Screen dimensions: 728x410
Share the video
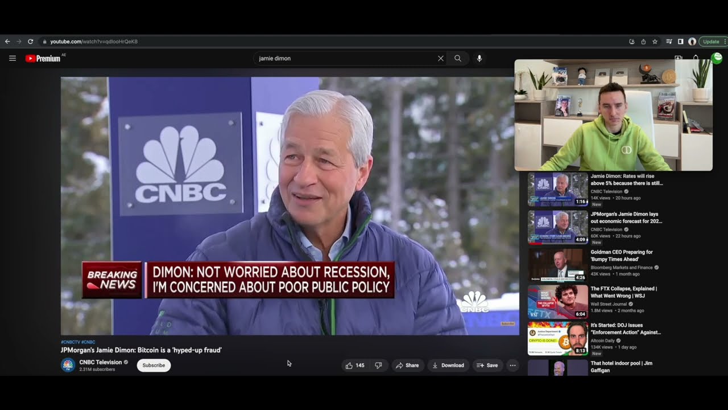pos(407,365)
